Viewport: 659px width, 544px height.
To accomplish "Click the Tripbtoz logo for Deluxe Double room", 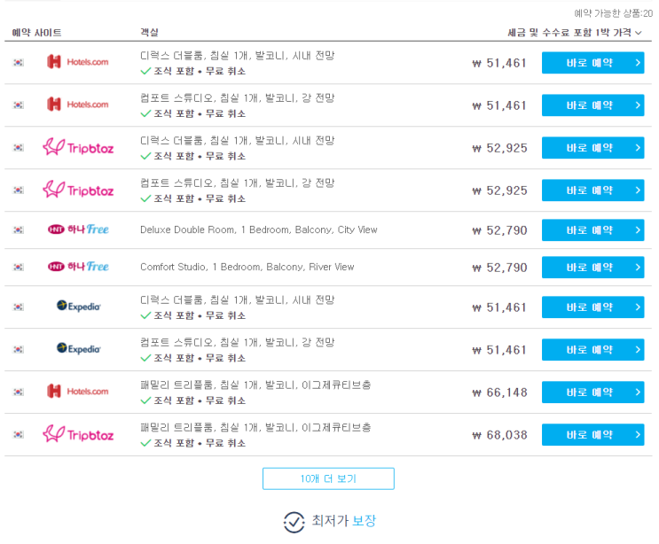I will (78, 147).
